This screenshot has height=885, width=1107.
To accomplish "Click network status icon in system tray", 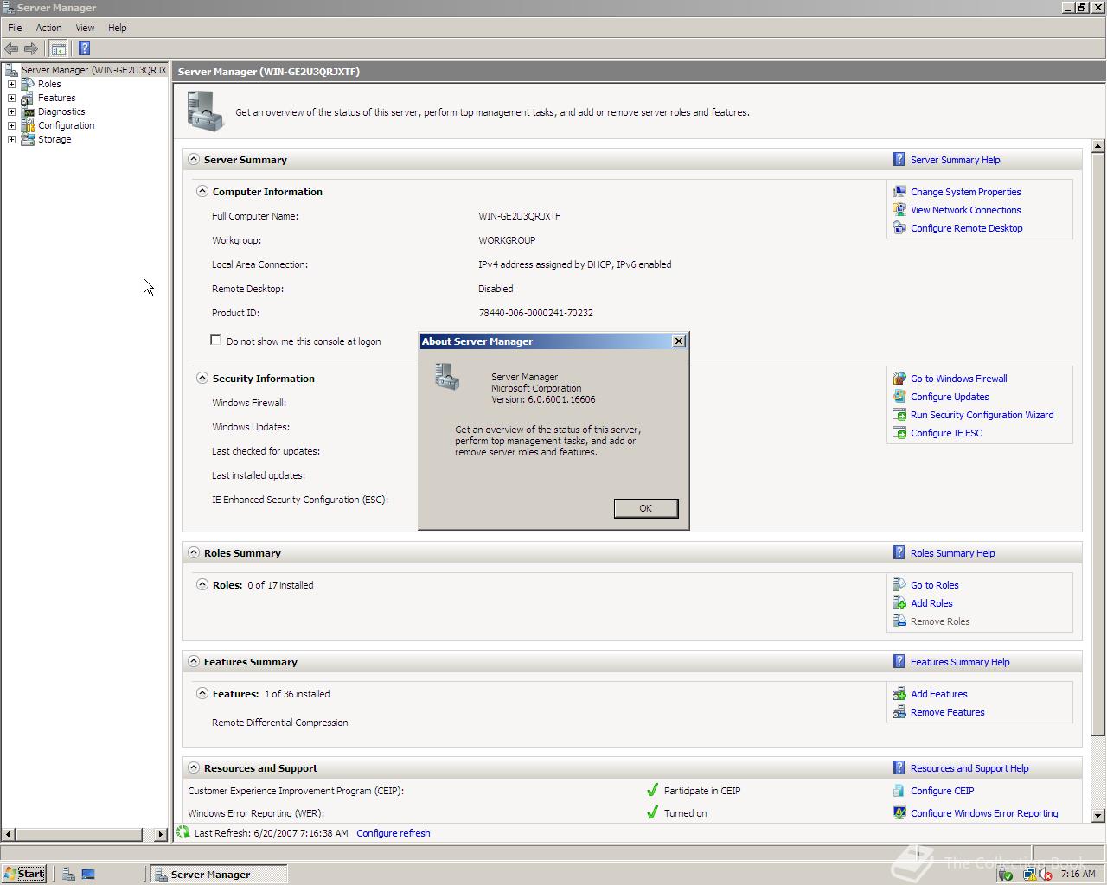I will (1030, 875).
